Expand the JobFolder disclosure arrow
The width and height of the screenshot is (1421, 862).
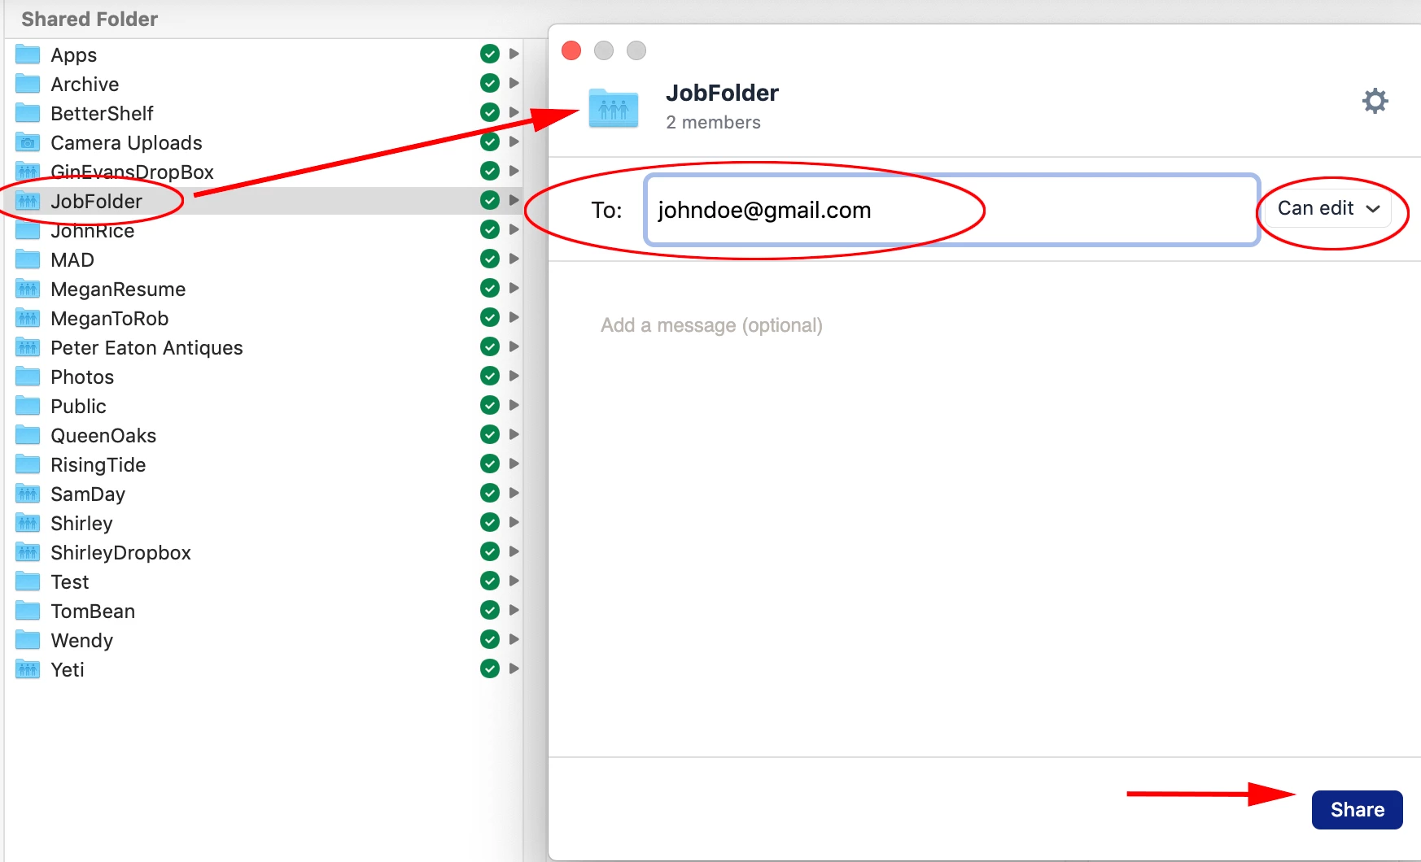(514, 200)
